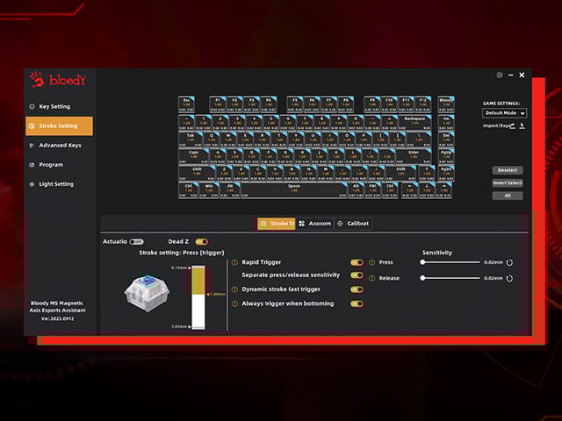Click the Deselect button

[x=508, y=170]
